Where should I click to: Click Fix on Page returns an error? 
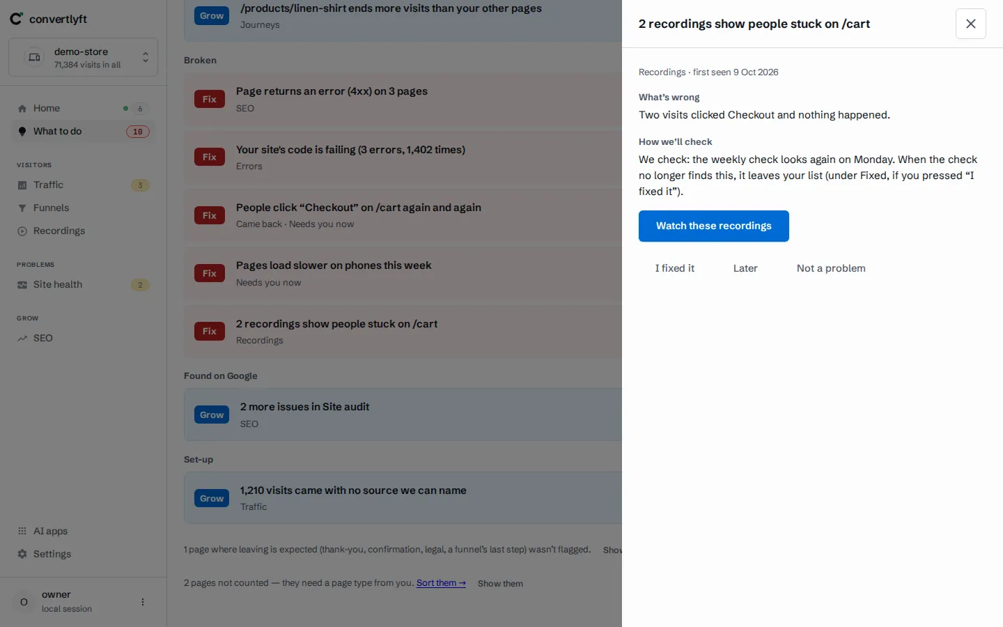210,100
